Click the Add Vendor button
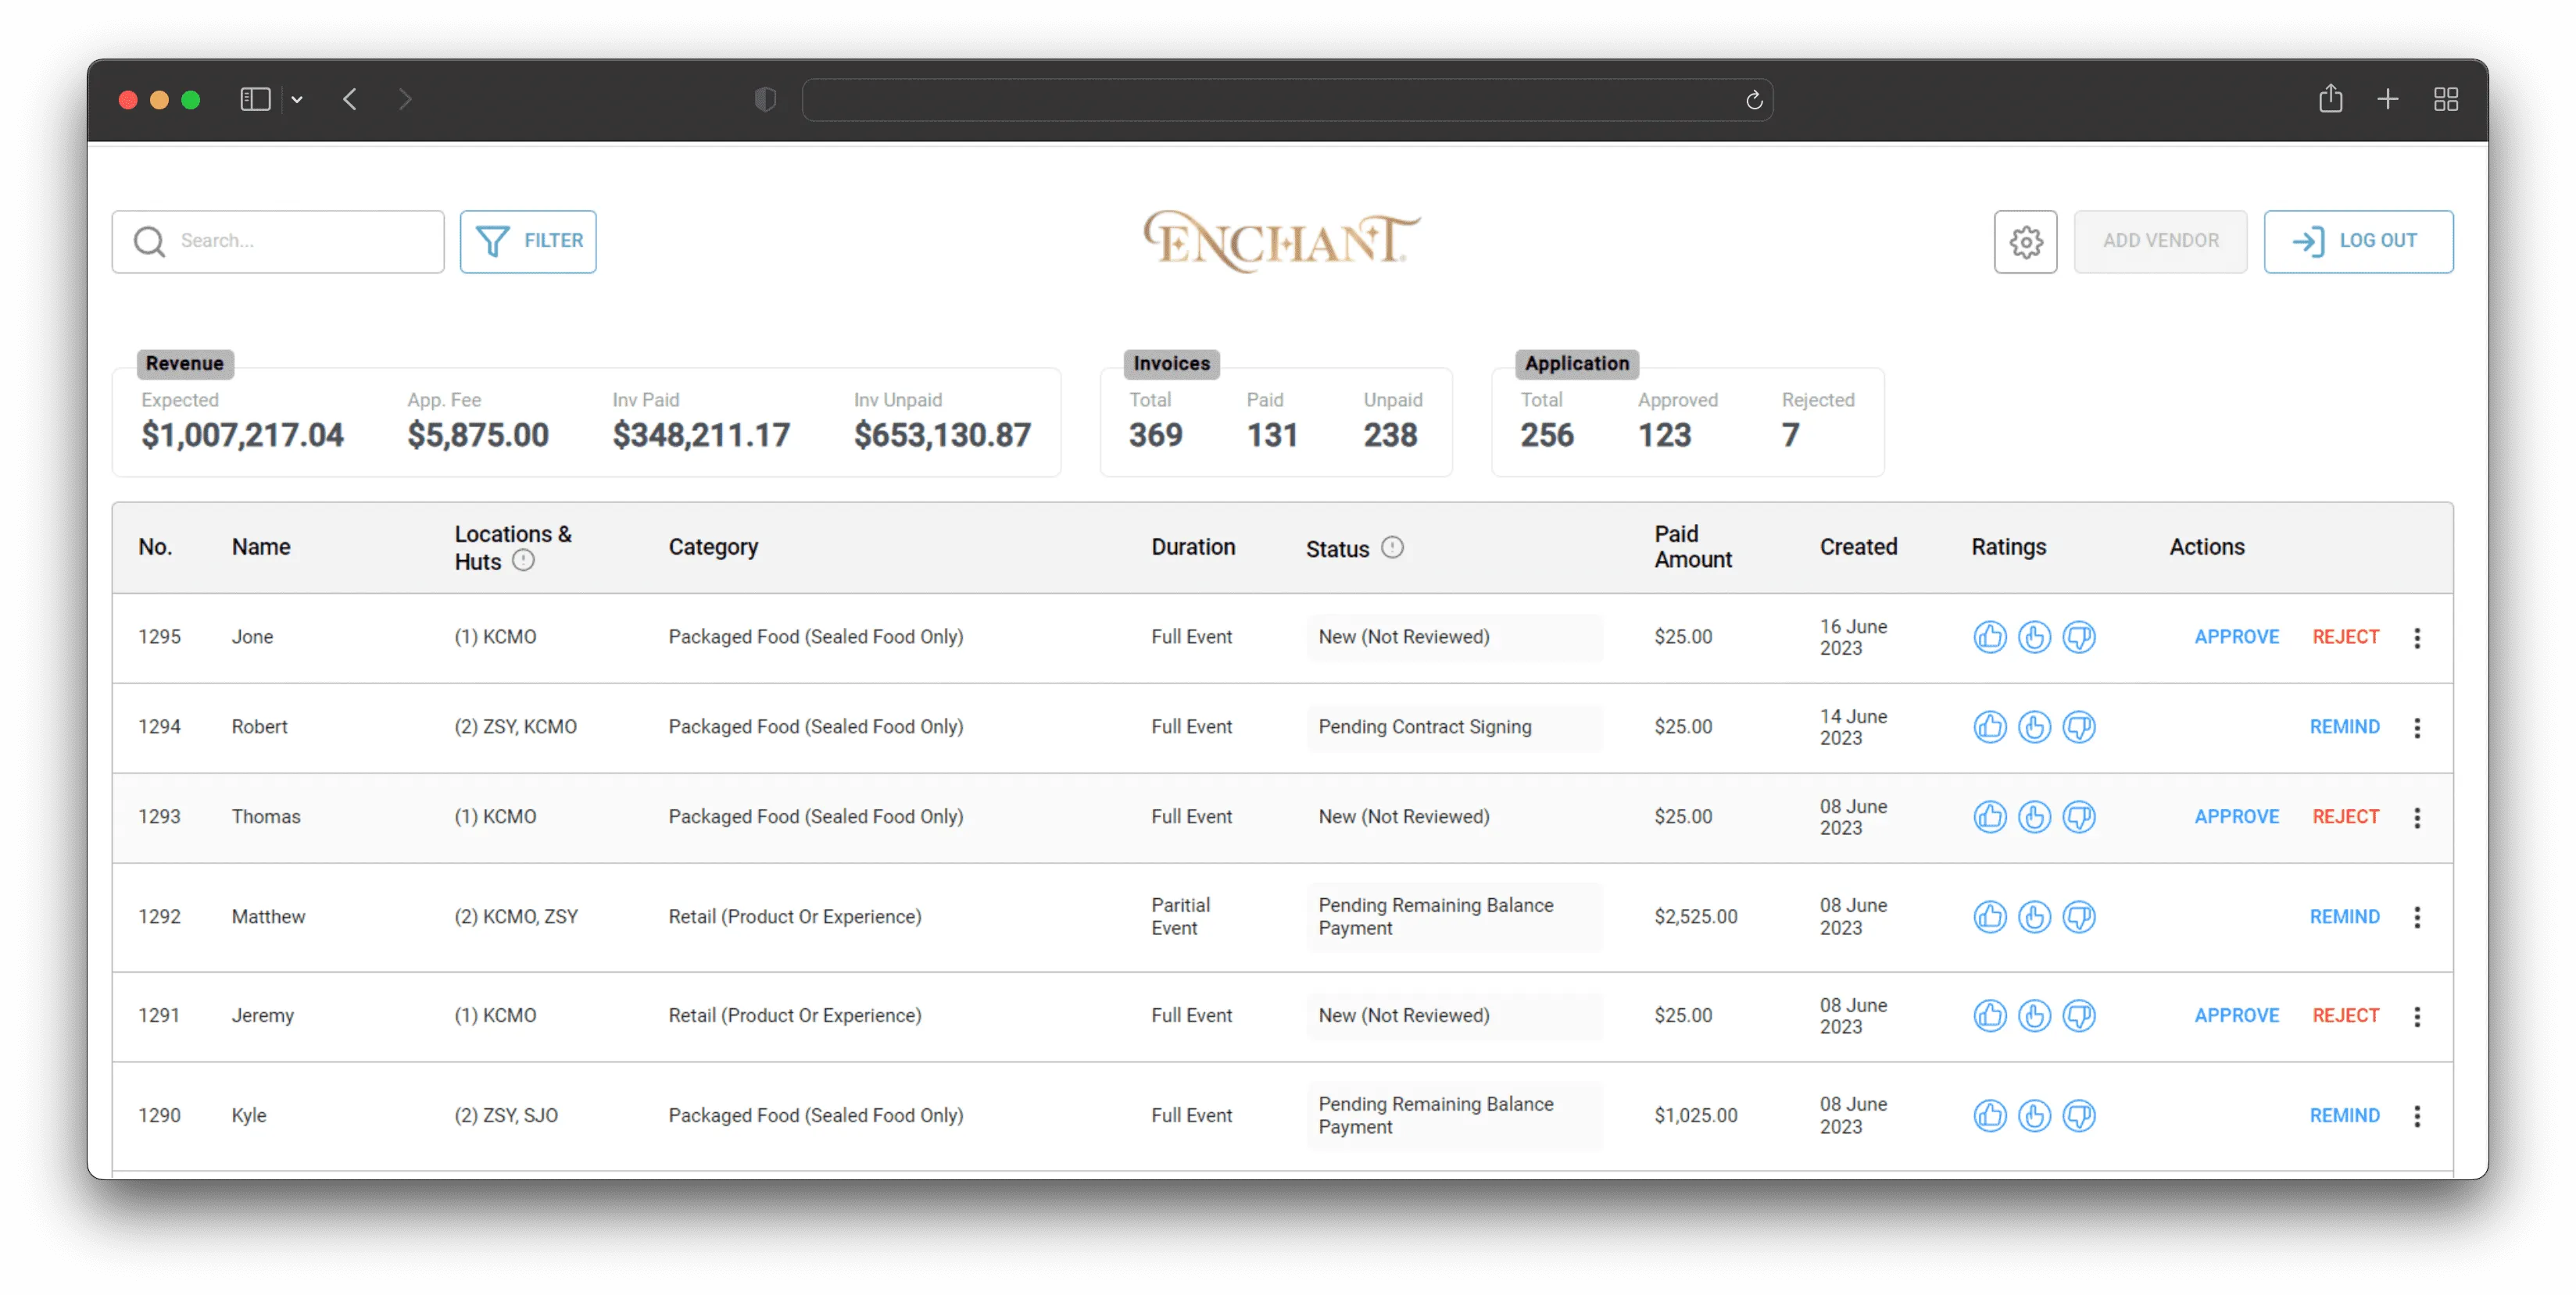This screenshot has width=2576, height=1295. pyautogui.click(x=2160, y=241)
